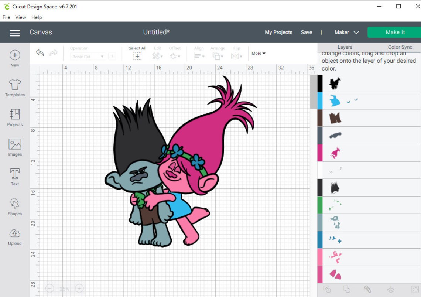Click the gray-blue body layer thumbnail

[x=335, y=222]
